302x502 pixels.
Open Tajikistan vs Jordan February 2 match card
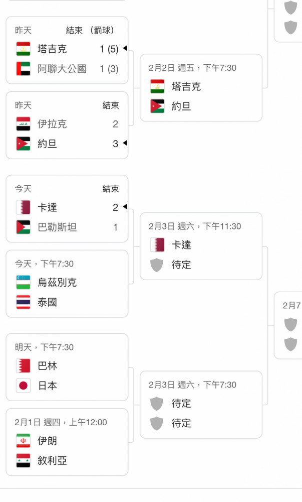coord(201,88)
